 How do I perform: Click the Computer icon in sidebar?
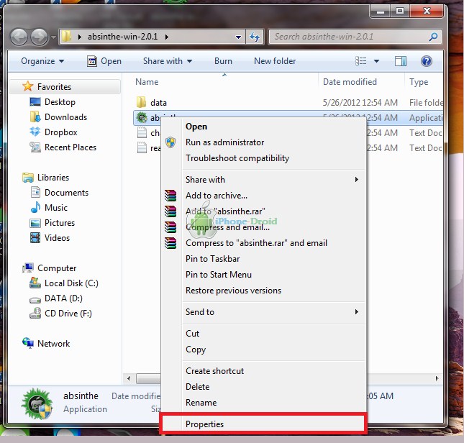(x=28, y=268)
